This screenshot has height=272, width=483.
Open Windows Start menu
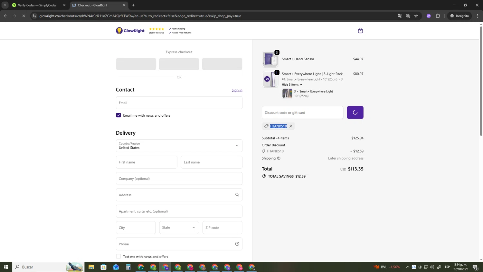pyautogui.click(x=6, y=267)
